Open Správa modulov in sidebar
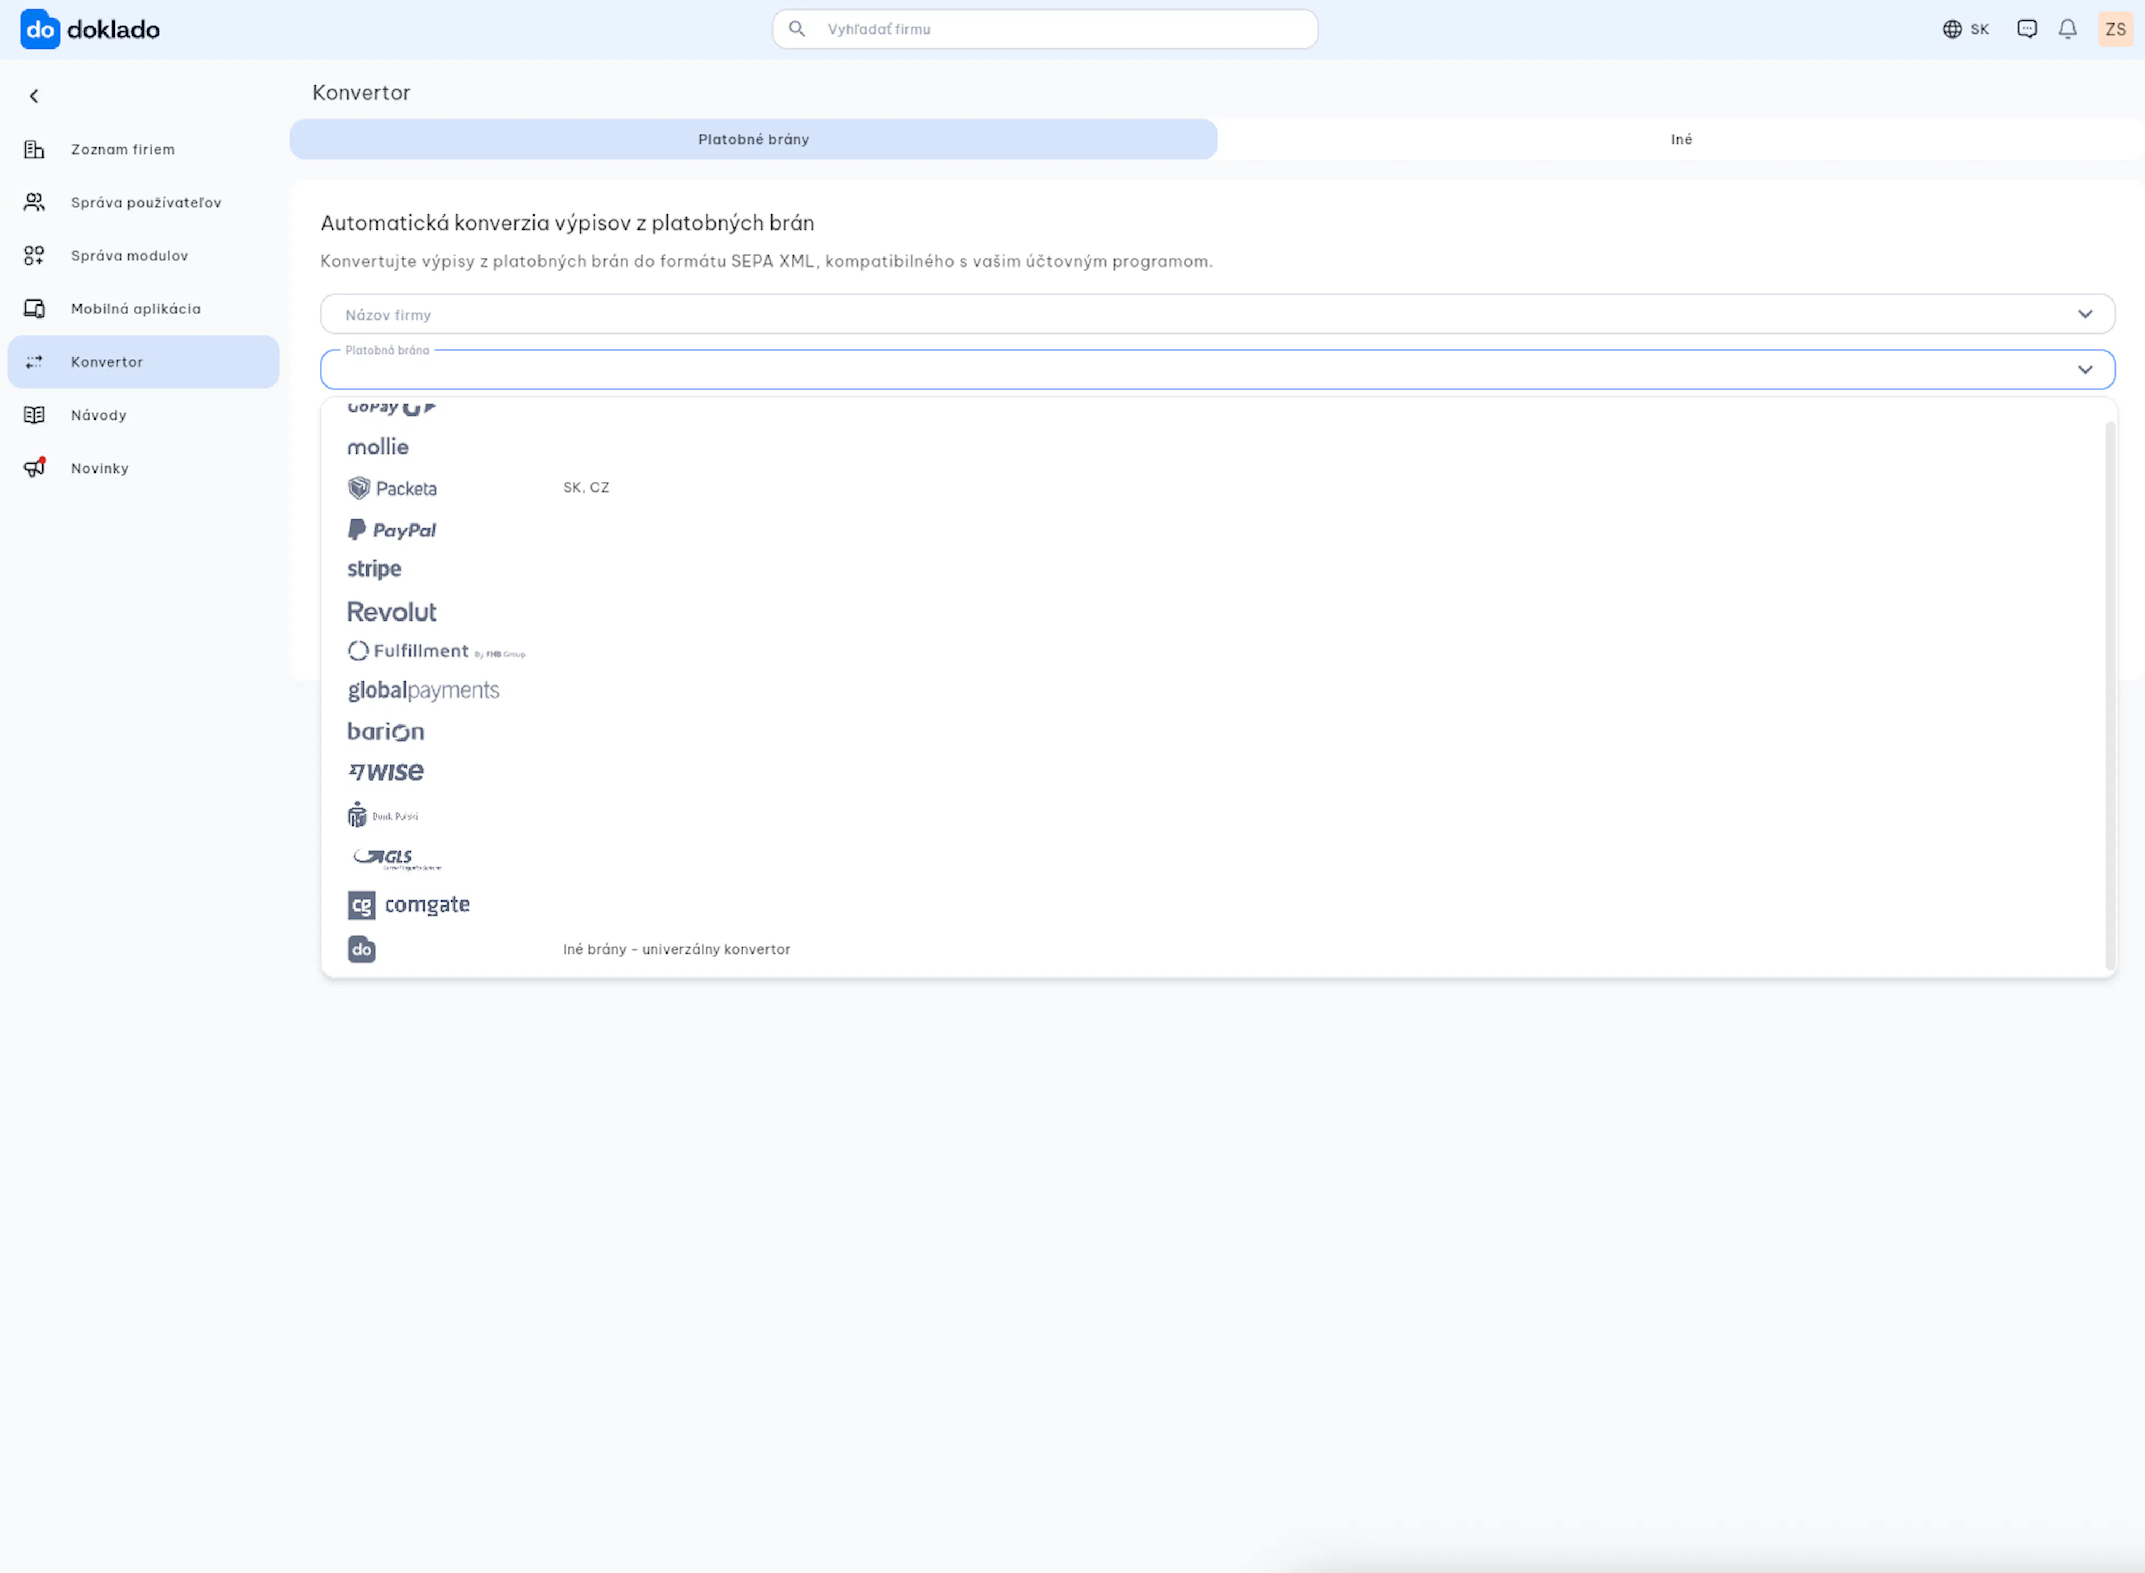 [144, 256]
